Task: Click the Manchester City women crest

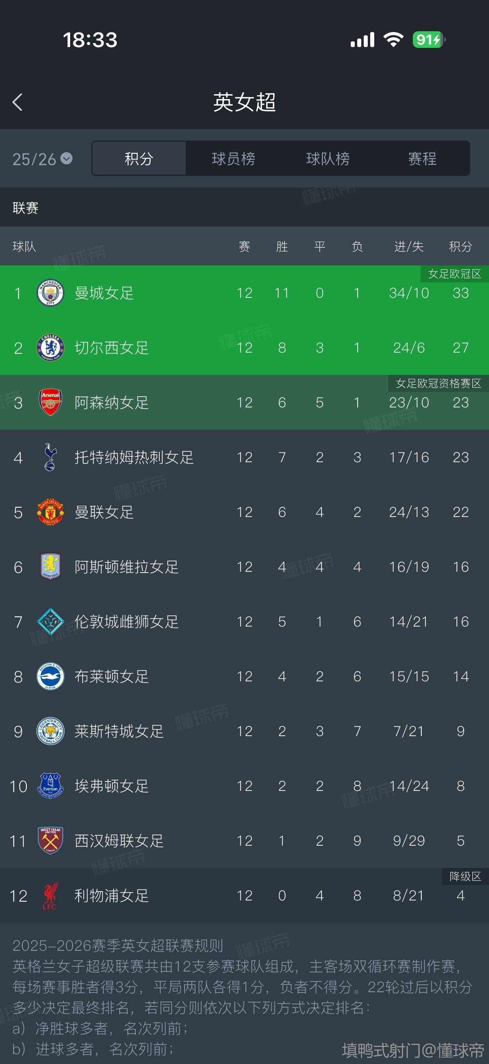Action: pos(50,293)
